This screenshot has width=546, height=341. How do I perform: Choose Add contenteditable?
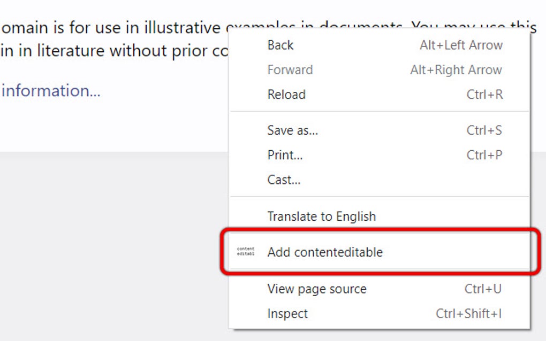pos(324,252)
